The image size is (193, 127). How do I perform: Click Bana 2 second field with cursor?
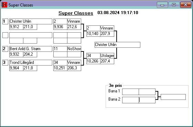point(147,100)
